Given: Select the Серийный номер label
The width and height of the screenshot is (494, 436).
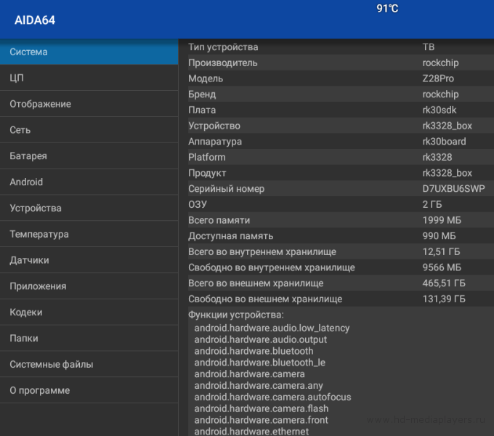Looking at the screenshot, I should point(226,189).
